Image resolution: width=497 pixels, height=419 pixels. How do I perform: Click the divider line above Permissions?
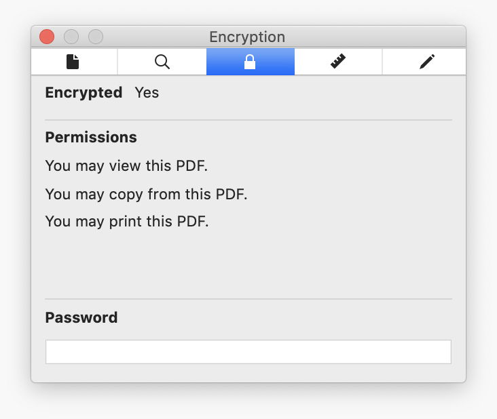(248, 120)
